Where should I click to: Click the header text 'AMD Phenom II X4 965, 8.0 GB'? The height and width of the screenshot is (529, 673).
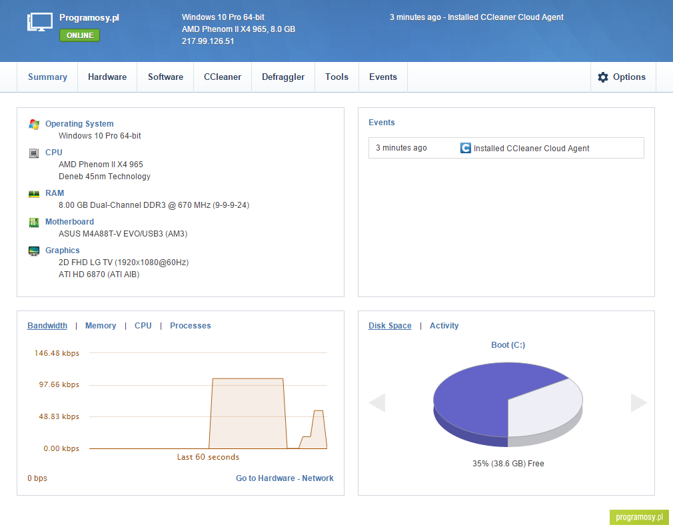(x=238, y=29)
